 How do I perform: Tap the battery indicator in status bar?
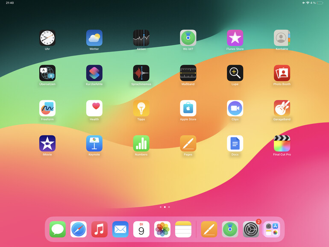pyautogui.click(x=320, y=3)
